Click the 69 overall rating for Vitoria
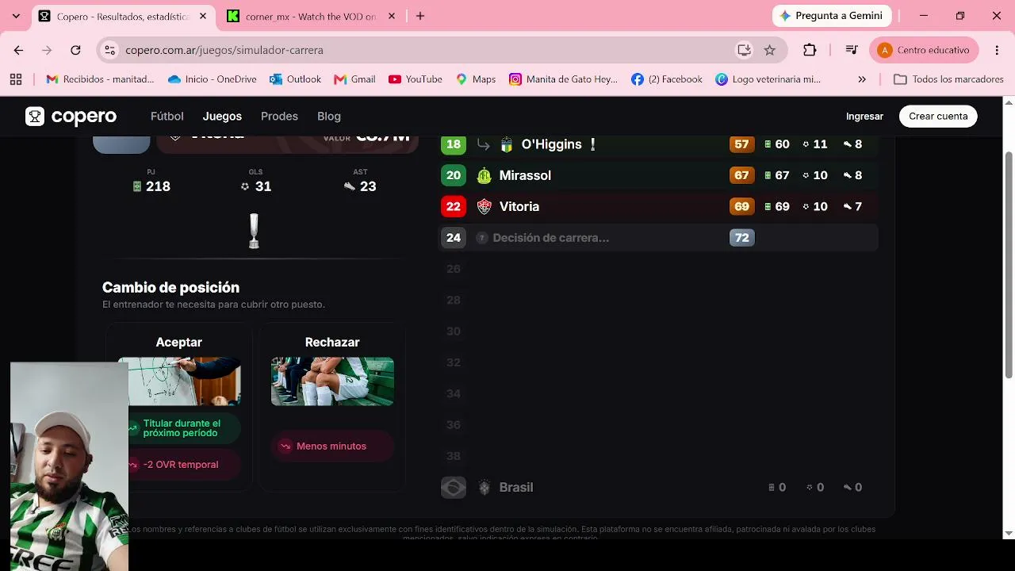This screenshot has width=1015, height=571. click(741, 206)
